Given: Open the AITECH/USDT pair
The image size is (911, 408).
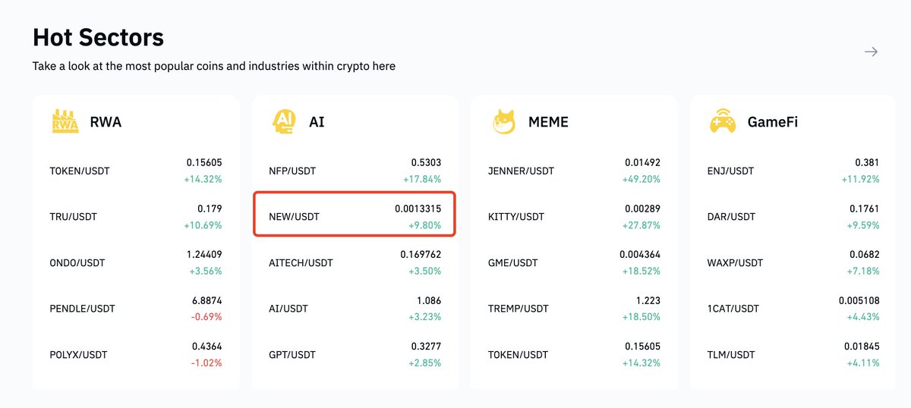Looking at the screenshot, I should [x=355, y=262].
